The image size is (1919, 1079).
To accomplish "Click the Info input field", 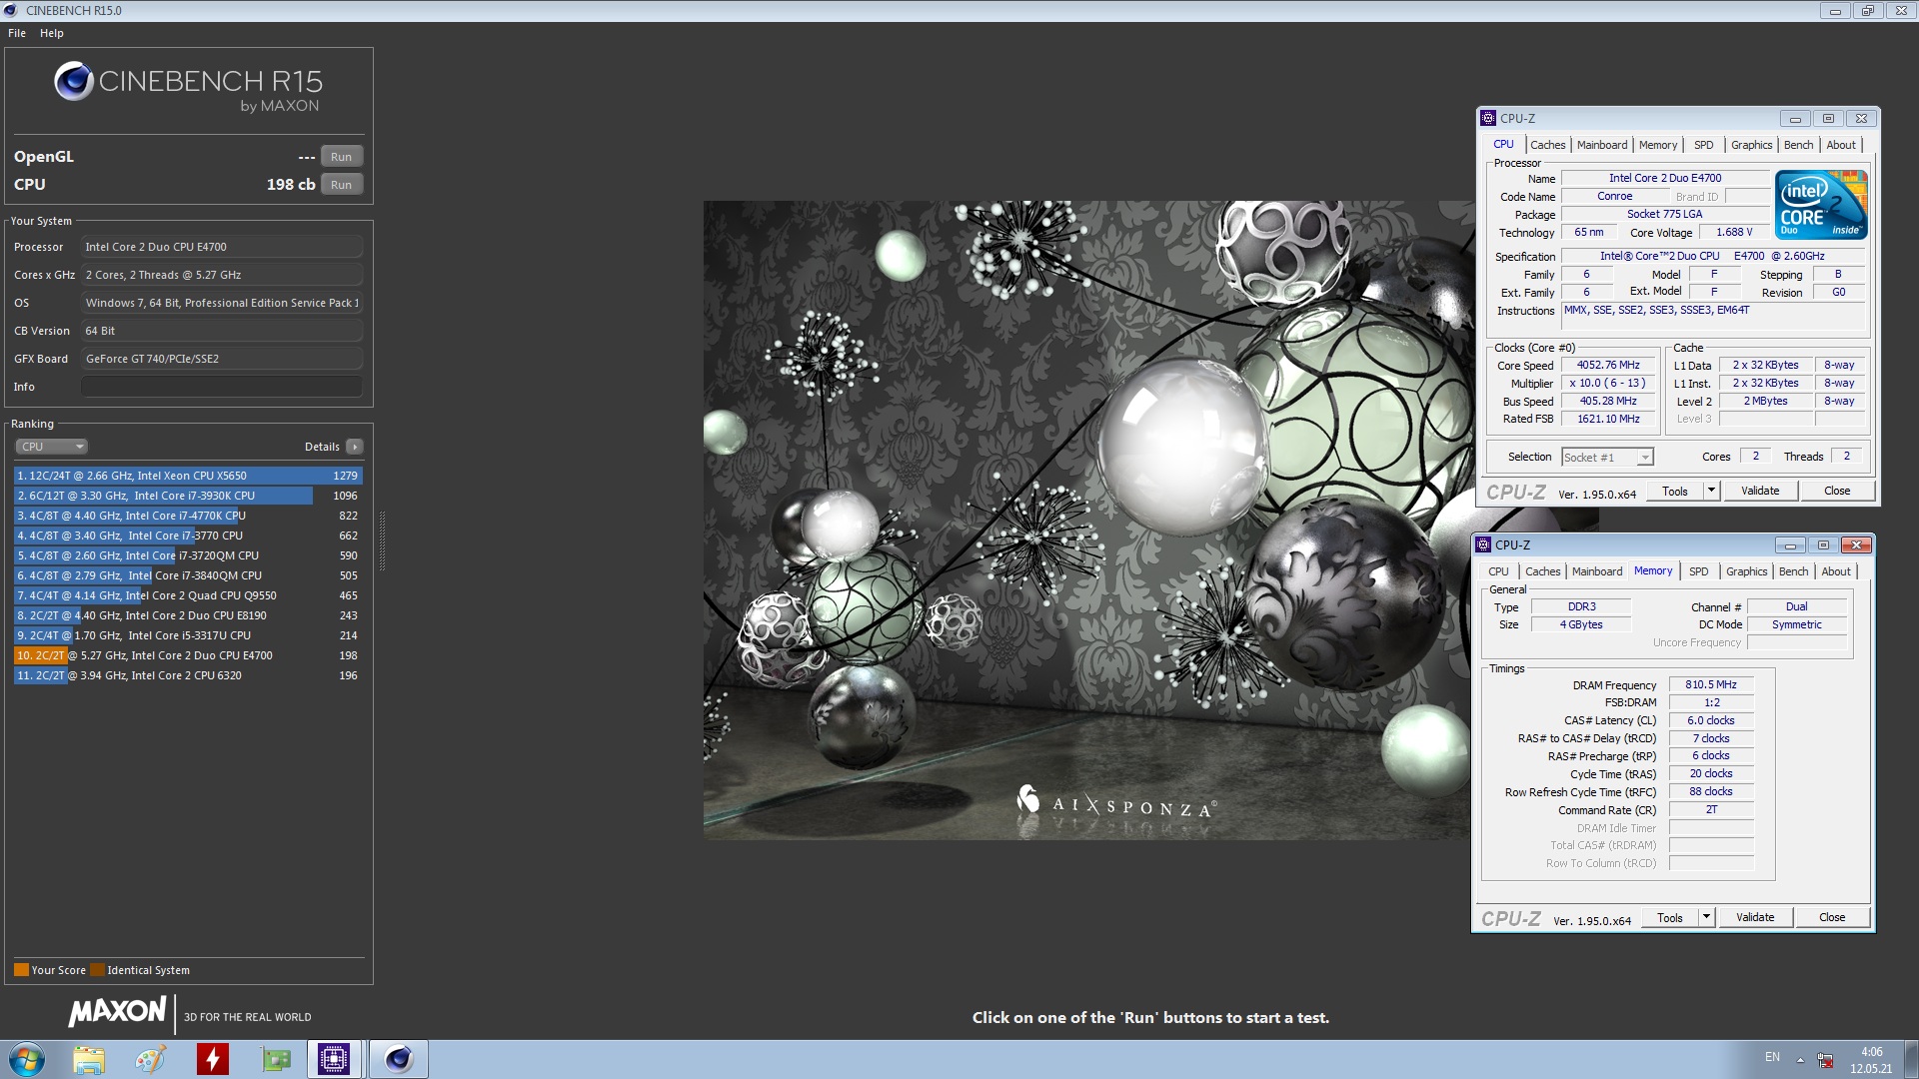I will 222,387.
